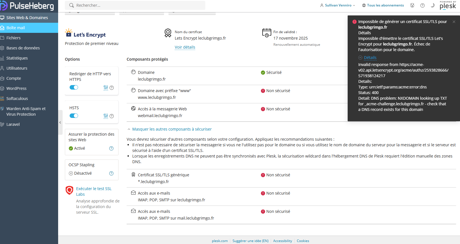Open HSTS settings sliders icon
Viewport: 460px width, 244px height.
click(x=106, y=116)
